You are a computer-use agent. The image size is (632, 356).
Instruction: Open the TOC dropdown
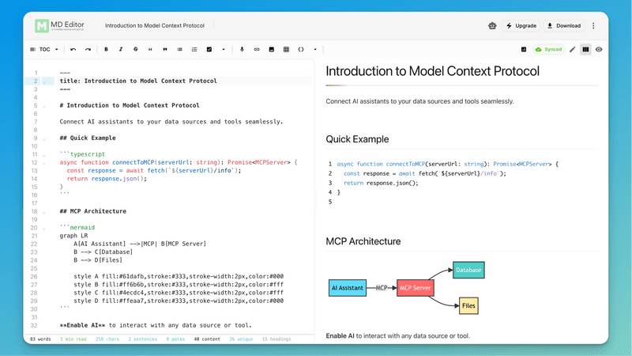(x=44, y=49)
